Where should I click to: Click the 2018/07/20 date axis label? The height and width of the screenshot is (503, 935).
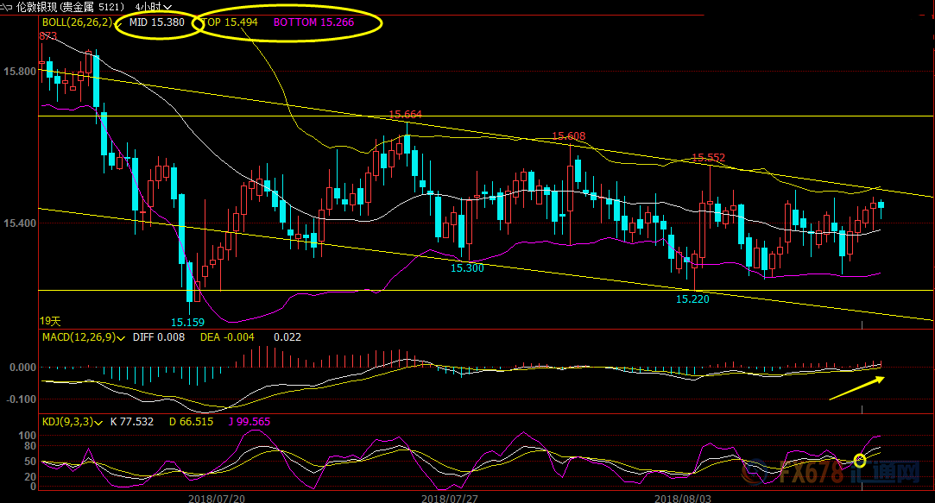pos(217,498)
